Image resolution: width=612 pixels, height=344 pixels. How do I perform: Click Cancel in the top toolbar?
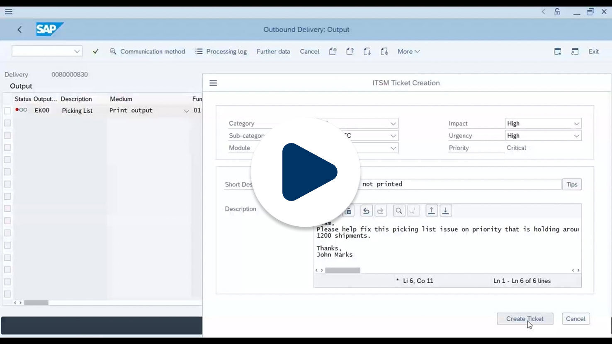(310, 51)
